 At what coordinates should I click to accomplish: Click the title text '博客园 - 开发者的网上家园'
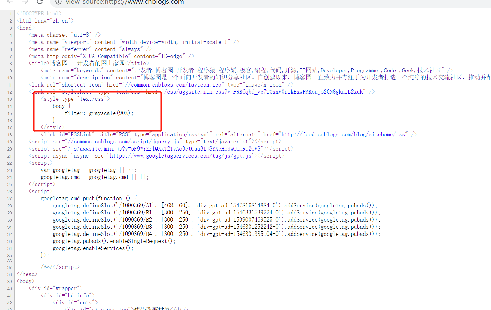pyautogui.click(x=87, y=63)
